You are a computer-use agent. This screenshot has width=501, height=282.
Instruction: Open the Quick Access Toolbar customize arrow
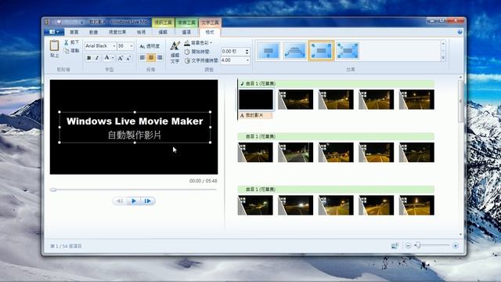pos(82,23)
